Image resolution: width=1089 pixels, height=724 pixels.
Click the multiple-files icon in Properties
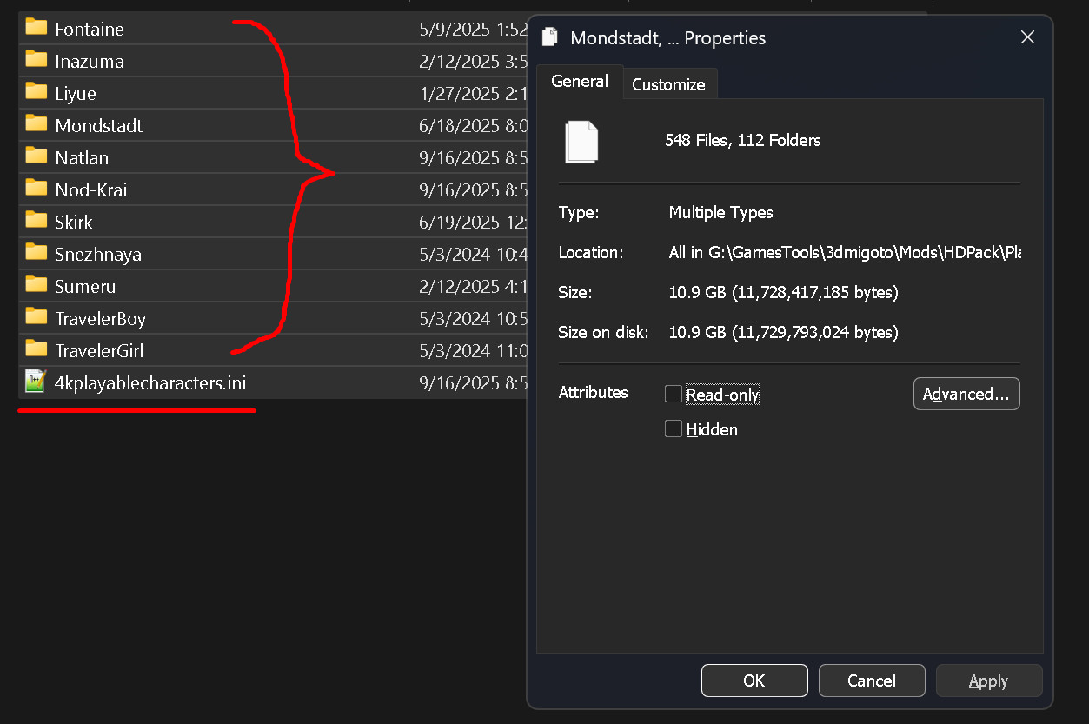pos(581,141)
